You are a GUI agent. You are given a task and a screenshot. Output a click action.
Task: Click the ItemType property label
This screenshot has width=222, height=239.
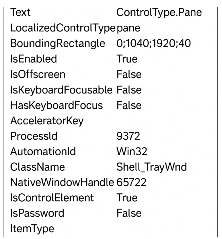[32, 228]
